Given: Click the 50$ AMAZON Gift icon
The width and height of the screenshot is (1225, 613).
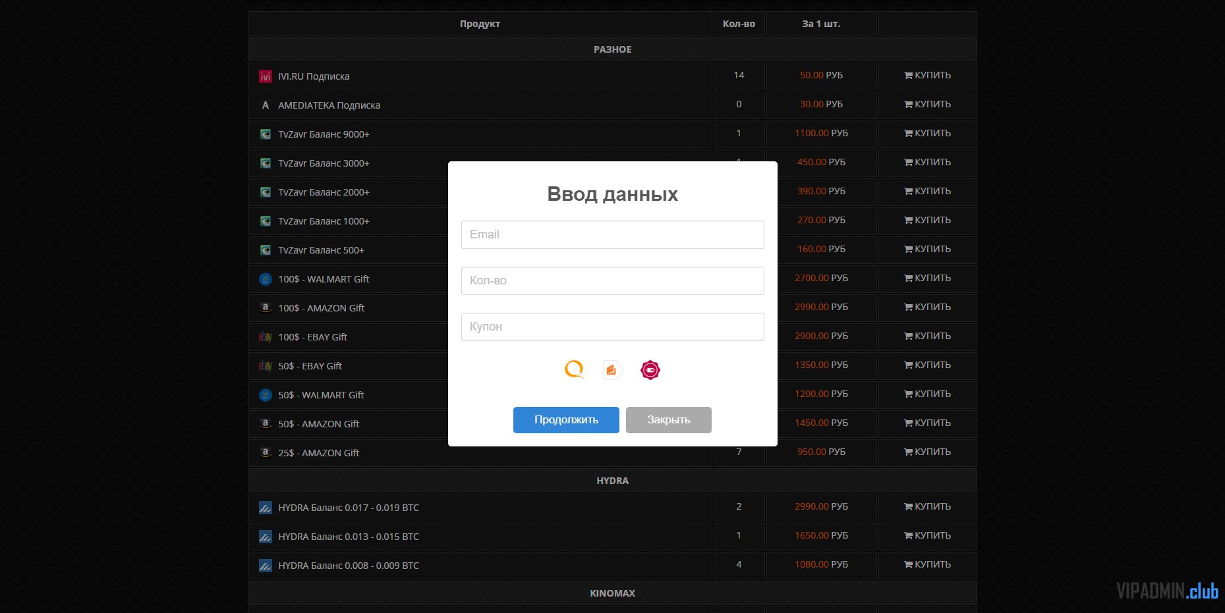Looking at the screenshot, I should click(266, 424).
